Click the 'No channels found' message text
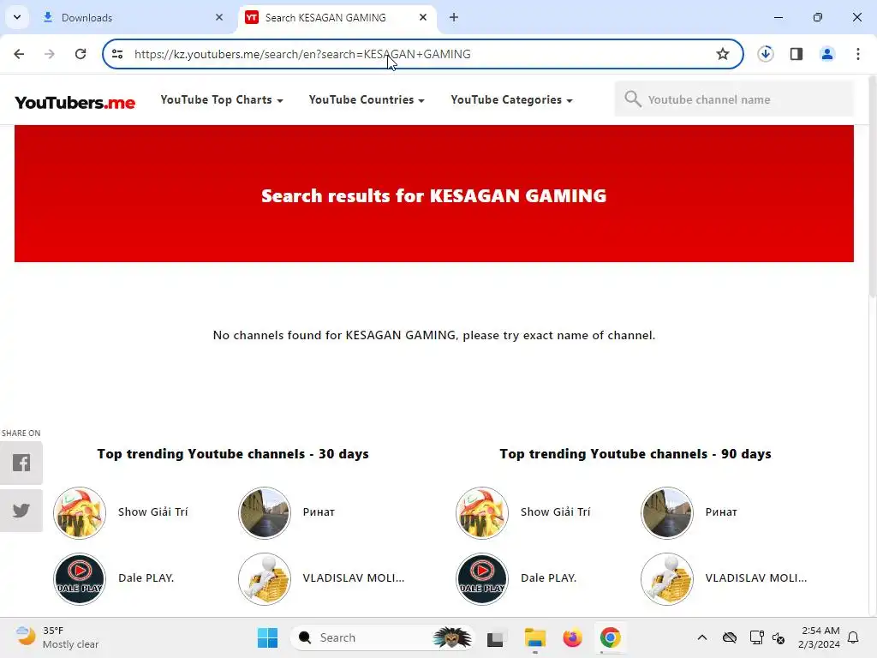This screenshot has width=877, height=658. (x=434, y=335)
